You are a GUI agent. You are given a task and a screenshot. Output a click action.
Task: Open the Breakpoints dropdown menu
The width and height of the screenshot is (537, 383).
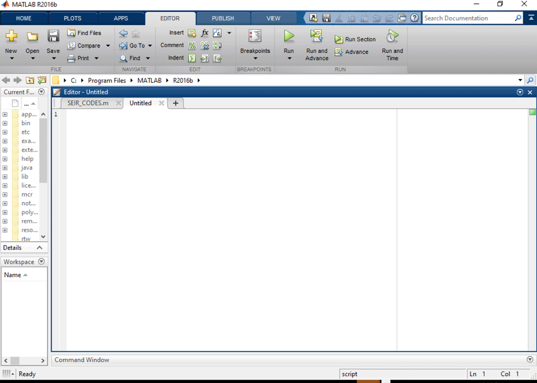[x=255, y=58]
